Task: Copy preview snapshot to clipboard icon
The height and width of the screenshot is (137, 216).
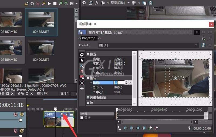Action: point(144,3)
